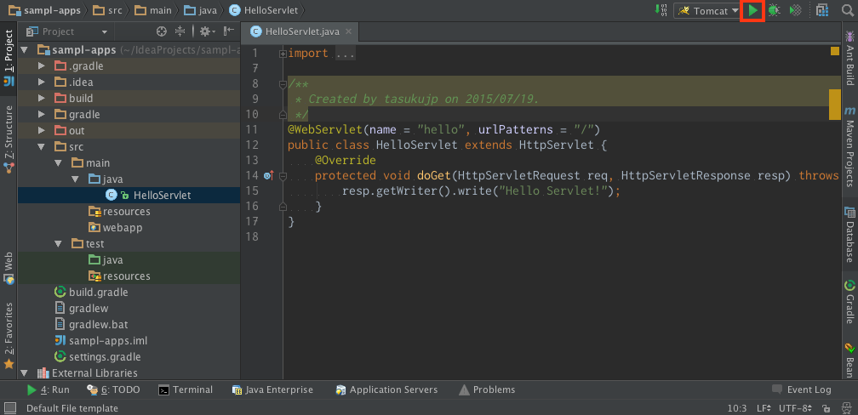858x415 pixels.
Task: Collapse External Libraries node
Action: pyautogui.click(x=24, y=372)
